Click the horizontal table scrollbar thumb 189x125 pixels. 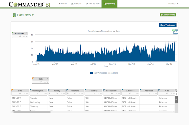(x=32, y=112)
